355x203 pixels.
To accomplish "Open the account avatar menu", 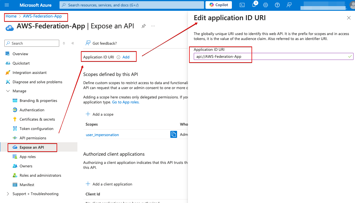I will 352,5.
